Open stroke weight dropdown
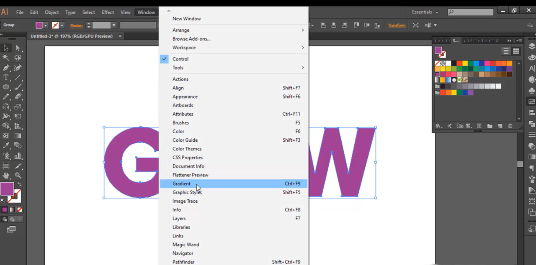536x265 pixels. point(113,25)
